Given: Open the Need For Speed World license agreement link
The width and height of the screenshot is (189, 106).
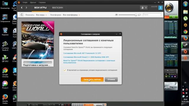Looking at the screenshot, I should tap(89, 62).
